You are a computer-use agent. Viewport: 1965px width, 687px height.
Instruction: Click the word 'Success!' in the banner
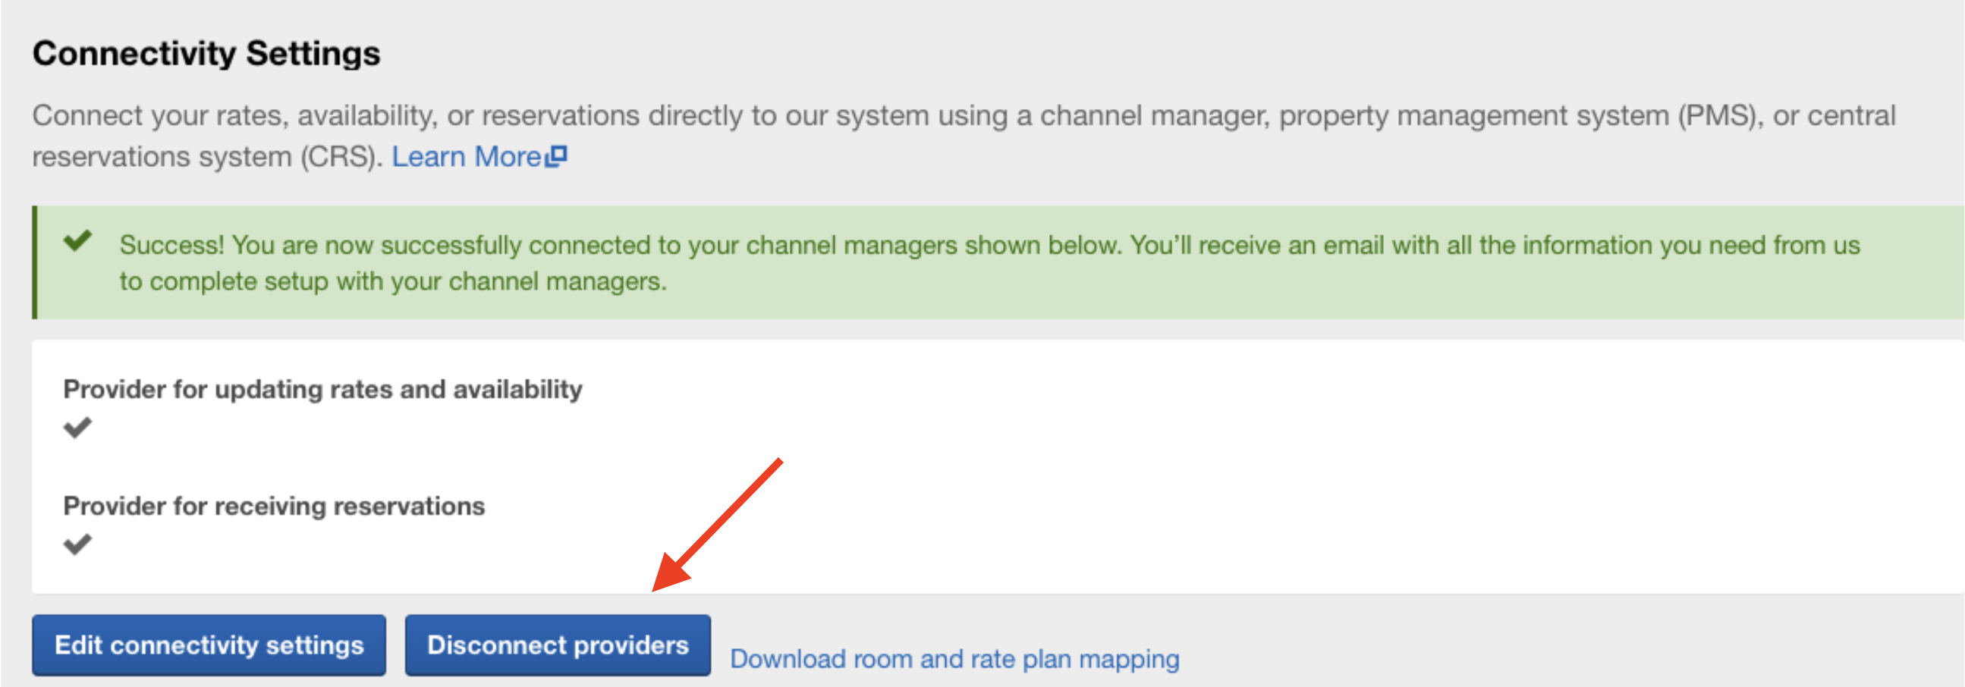tap(171, 245)
